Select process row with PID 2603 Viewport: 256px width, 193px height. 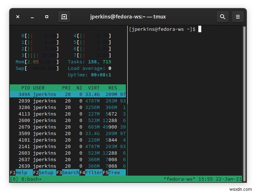(68, 153)
